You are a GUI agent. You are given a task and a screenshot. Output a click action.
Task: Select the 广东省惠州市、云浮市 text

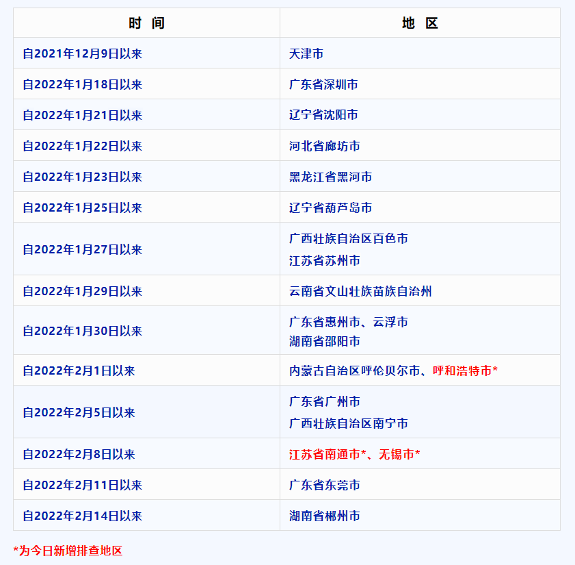click(349, 322)
